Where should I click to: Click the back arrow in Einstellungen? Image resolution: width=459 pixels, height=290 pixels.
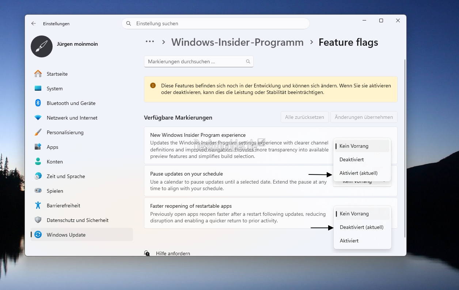[34, 23]
